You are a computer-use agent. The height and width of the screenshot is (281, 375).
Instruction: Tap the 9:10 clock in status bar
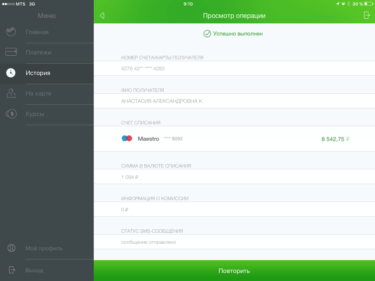[188, 4]
